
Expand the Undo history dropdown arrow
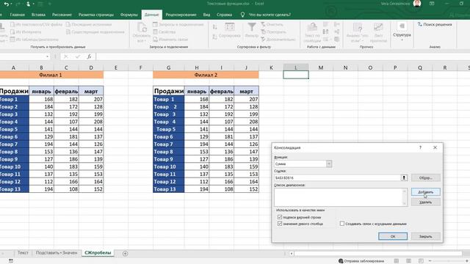click(12, 4)
